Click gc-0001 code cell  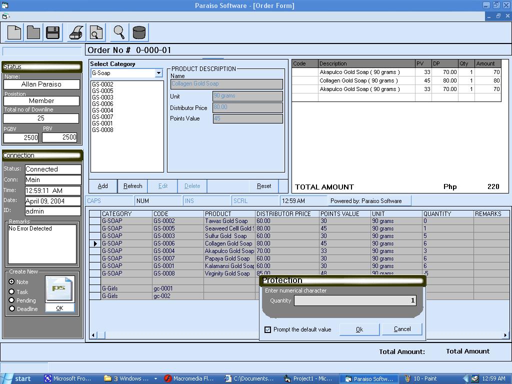pos(178,288)
